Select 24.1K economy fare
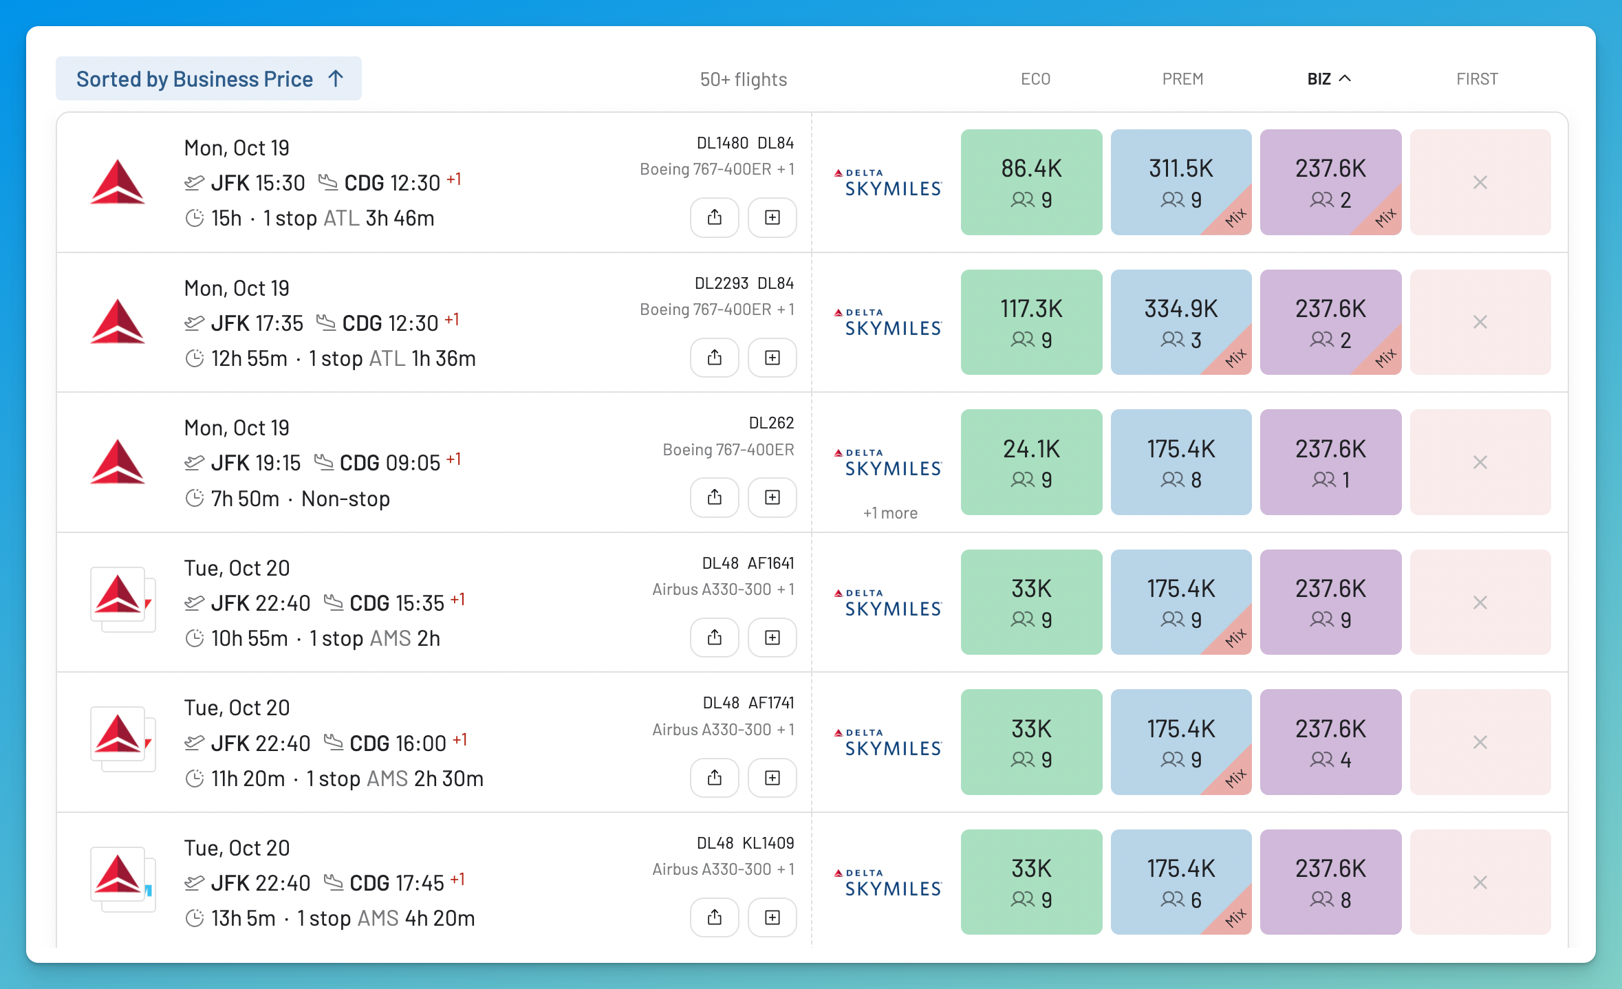Image resolution: width=1622 pixels, height=989 pixels. [1031, 462]
